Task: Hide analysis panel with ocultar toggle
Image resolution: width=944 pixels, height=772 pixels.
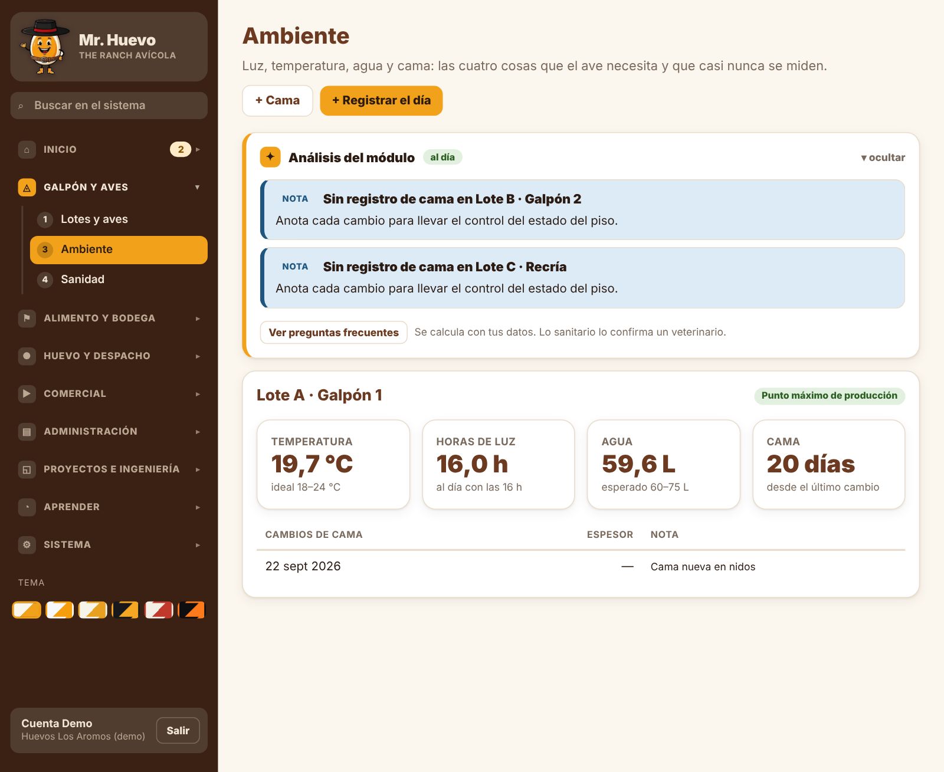Action: (883, 157)
